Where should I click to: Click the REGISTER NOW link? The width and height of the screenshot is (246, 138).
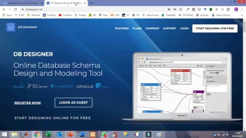[28, 103]
